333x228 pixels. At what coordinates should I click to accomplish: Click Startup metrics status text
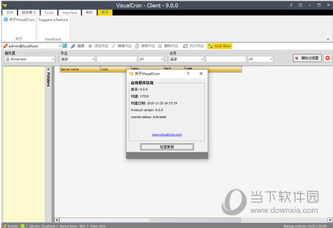pyautogui.click(x=305, y=226)
